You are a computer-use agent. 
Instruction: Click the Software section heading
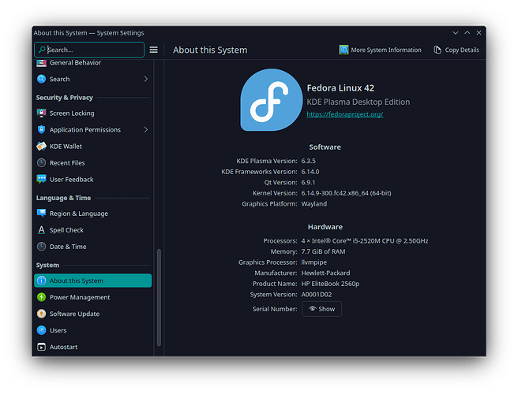click(325, 147)
